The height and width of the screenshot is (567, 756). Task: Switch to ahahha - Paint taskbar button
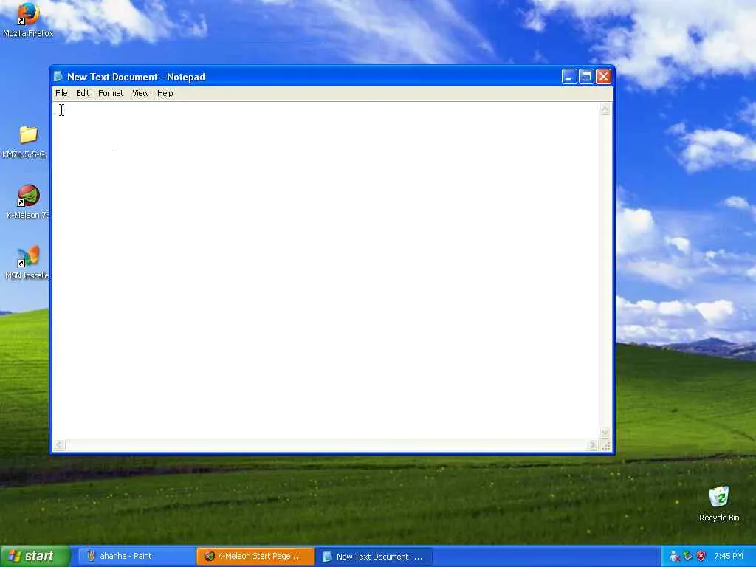pos(137,557)
